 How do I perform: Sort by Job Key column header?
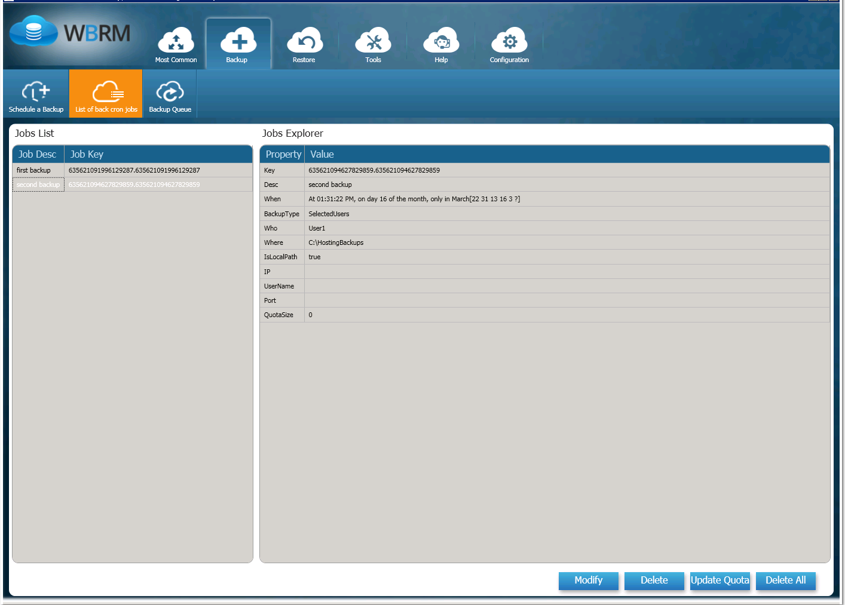tap(158, 154)
